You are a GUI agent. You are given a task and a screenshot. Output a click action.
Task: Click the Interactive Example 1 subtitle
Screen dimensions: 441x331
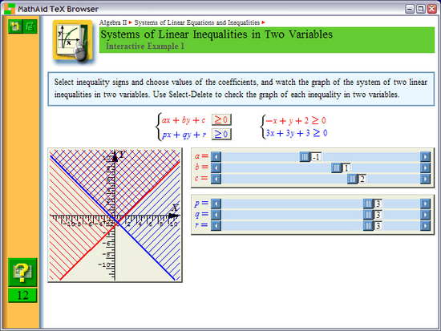[145, 46]
